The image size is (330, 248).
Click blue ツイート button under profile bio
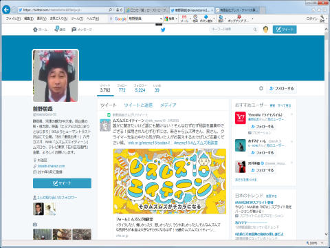tap(62, 183)
